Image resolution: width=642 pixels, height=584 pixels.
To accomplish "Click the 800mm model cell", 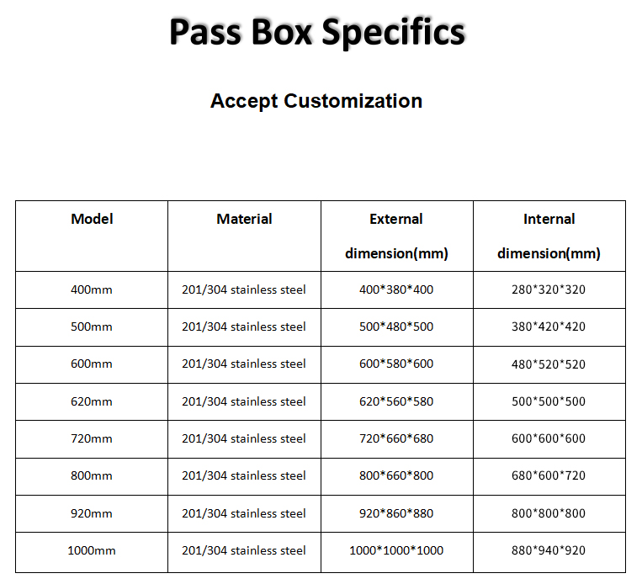I will coord(92,475).
